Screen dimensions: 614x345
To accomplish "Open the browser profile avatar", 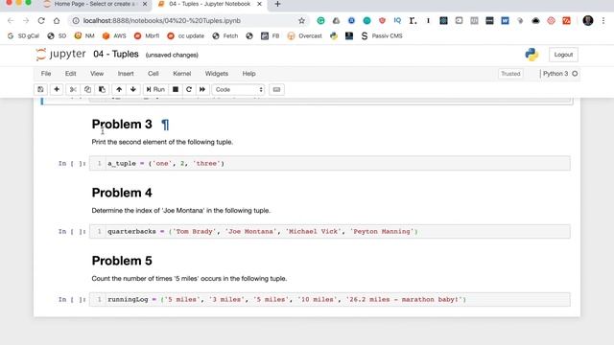I will [588, 21].
